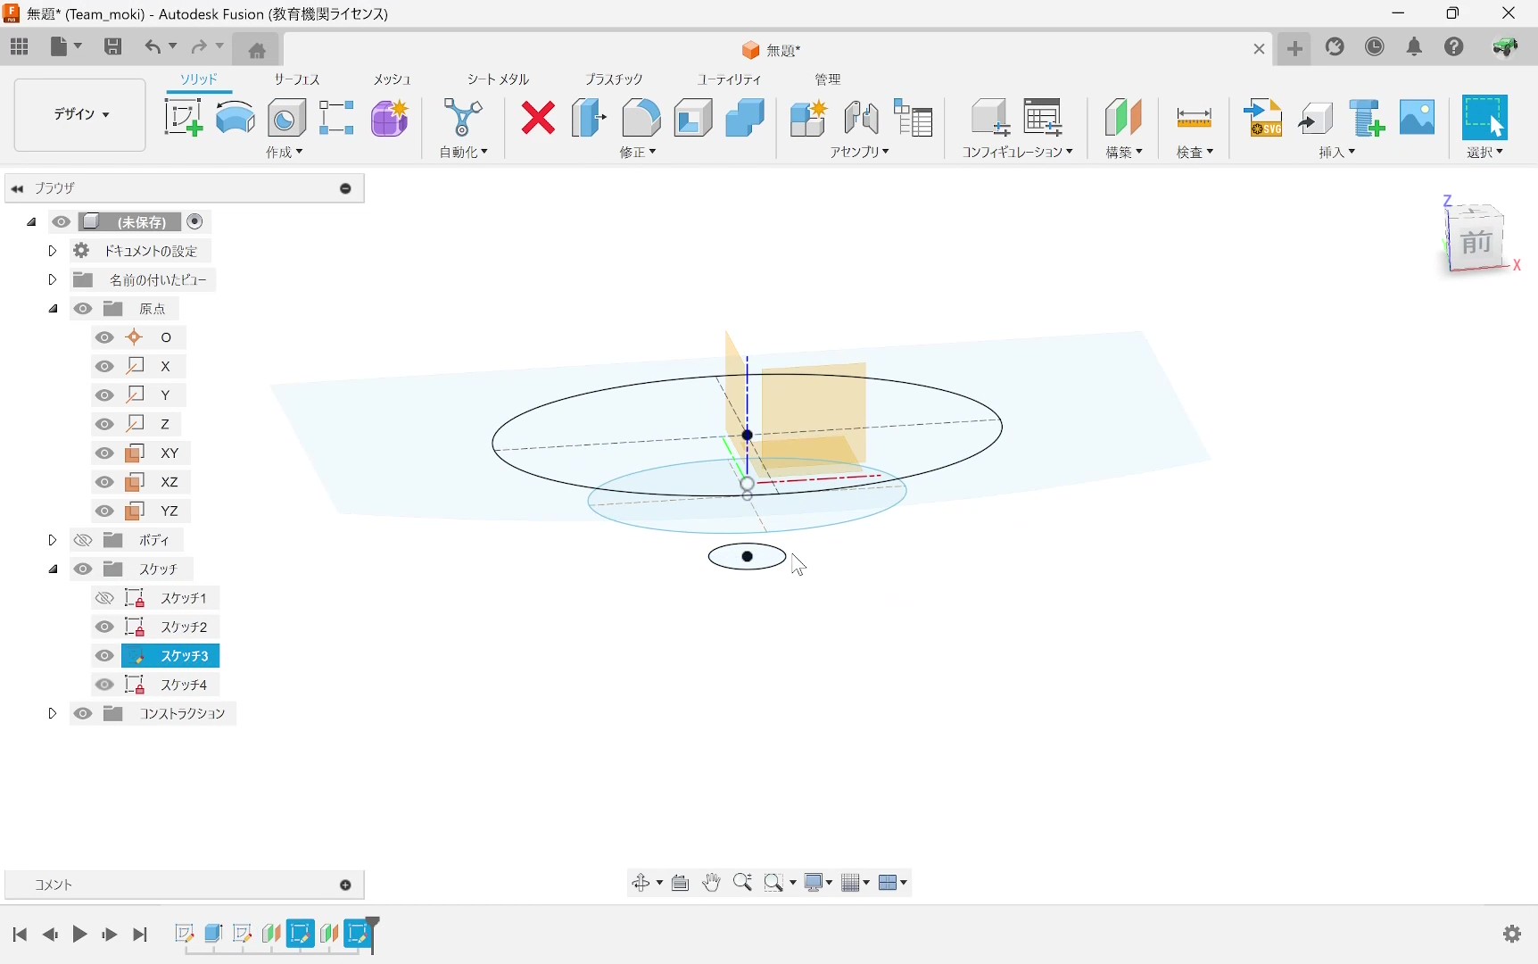Jump timeline to the beginning
Image resolution: width=1538 pixels, height=964 pixels.
click(x=20, y=935)
